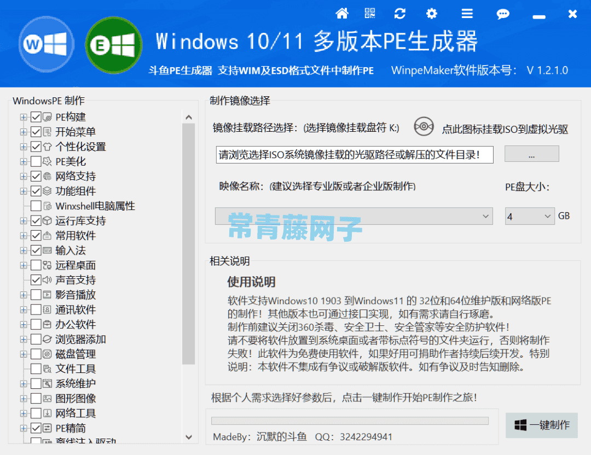This screenshot has width=591, height=455.
Task: Expand the 通讯软件 tree node
Action: pos(24,310)
